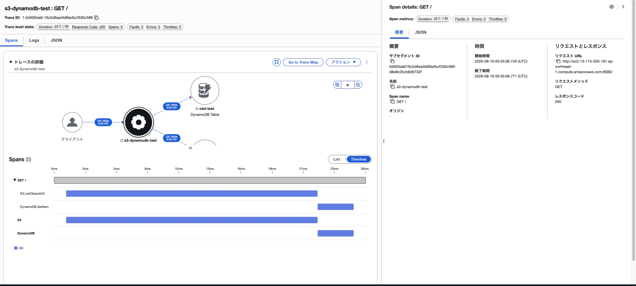
Task: Click the trace-level Spans: 5 stat
Action: (115, 27)
